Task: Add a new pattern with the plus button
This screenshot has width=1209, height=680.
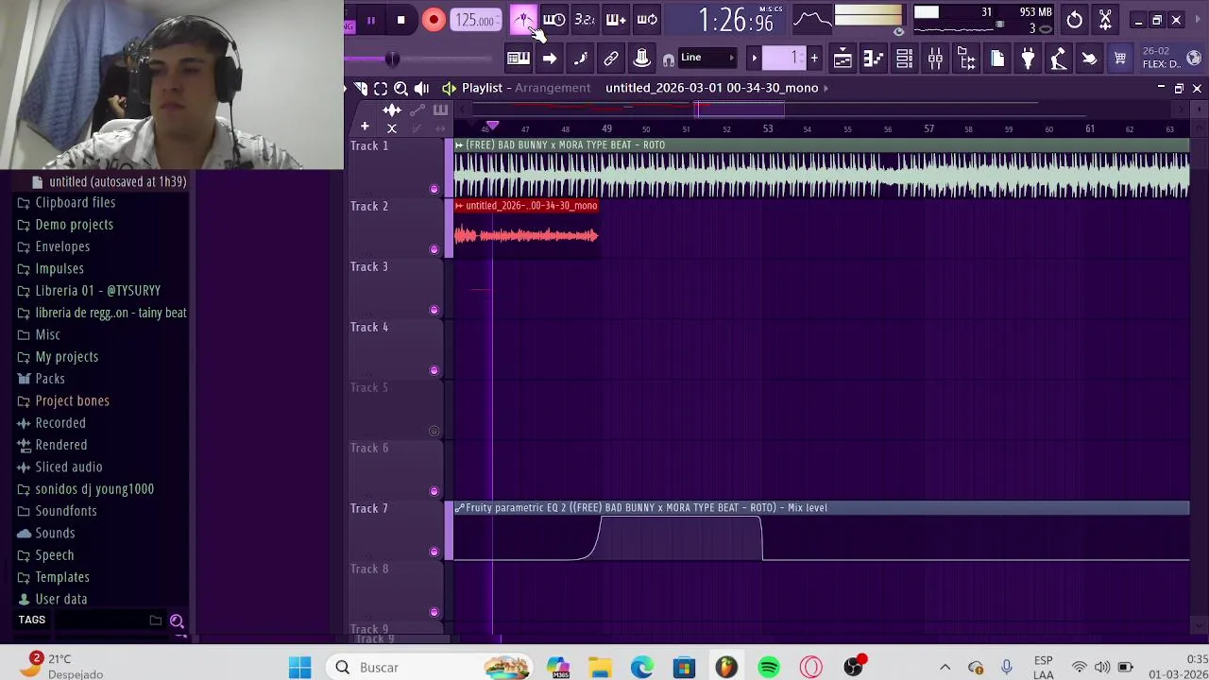Action: [814, 59]
